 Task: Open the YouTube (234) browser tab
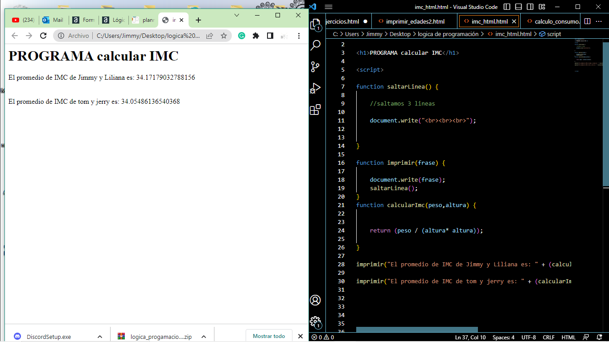tap(23, 20)
